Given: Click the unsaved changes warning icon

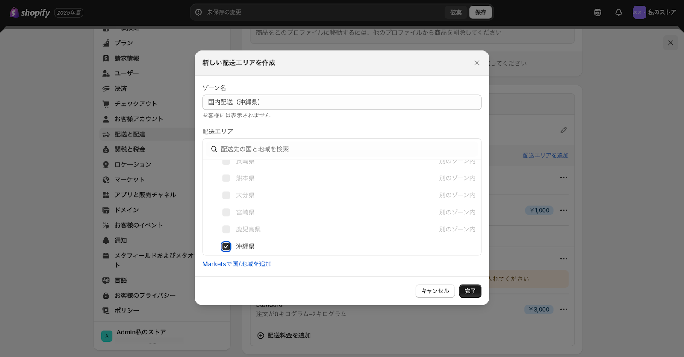Looking at the screenshot, I should (198, 12).
